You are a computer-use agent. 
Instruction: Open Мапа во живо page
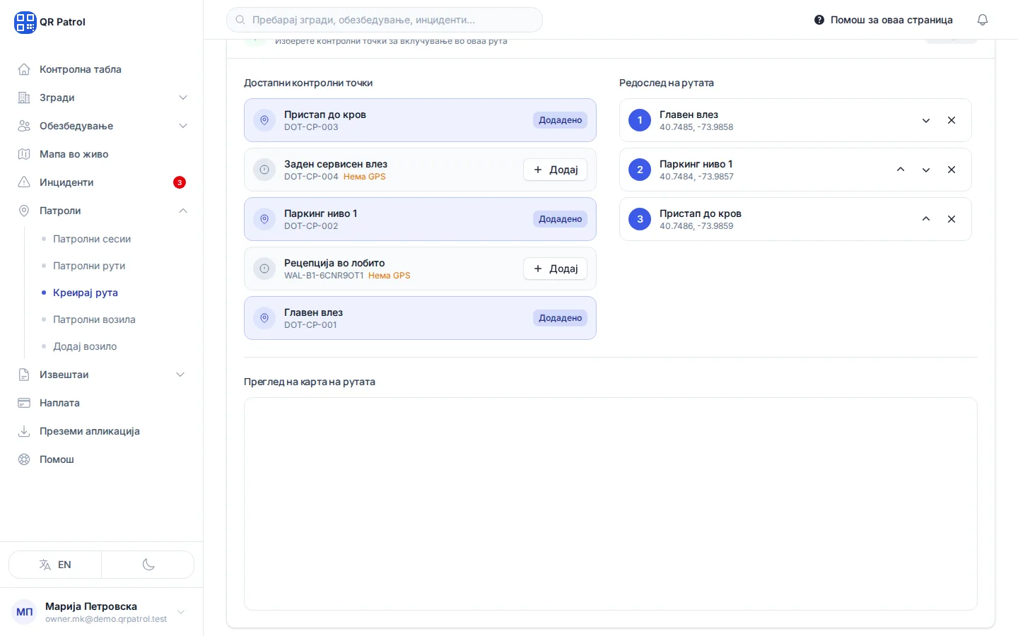click(x=102, y=154)
